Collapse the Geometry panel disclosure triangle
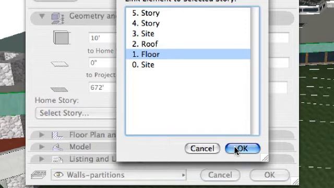Viewport: 334px width, 188px height. [x=42, y=16]
